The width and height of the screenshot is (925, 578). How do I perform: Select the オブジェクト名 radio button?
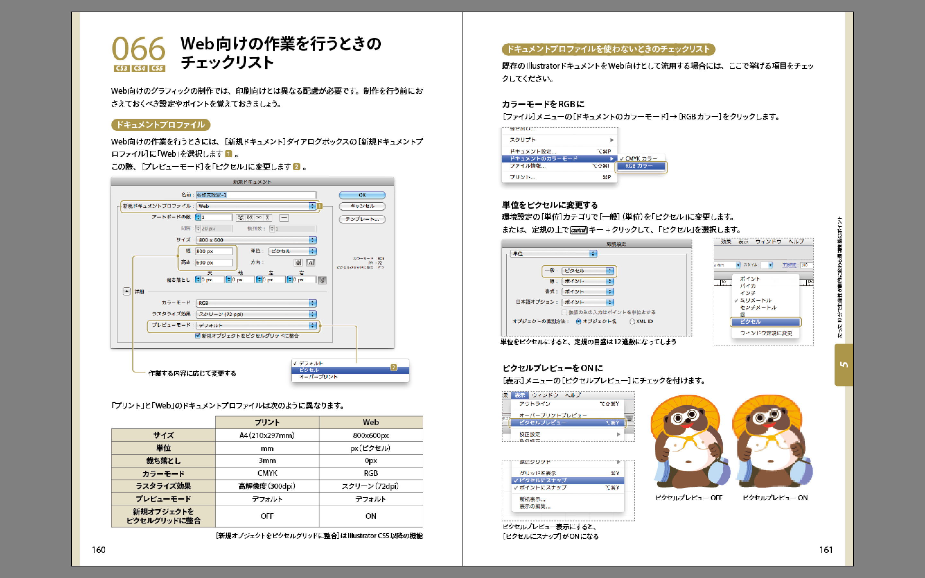point(578,321)
